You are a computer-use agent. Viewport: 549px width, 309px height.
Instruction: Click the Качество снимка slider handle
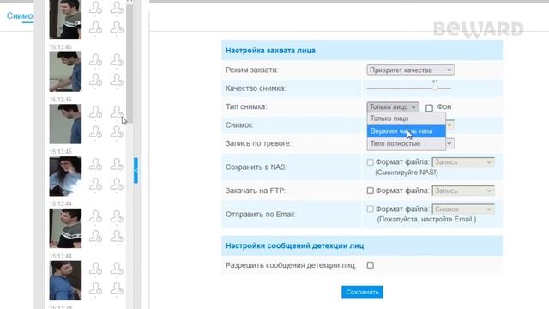tap(435, 88)
